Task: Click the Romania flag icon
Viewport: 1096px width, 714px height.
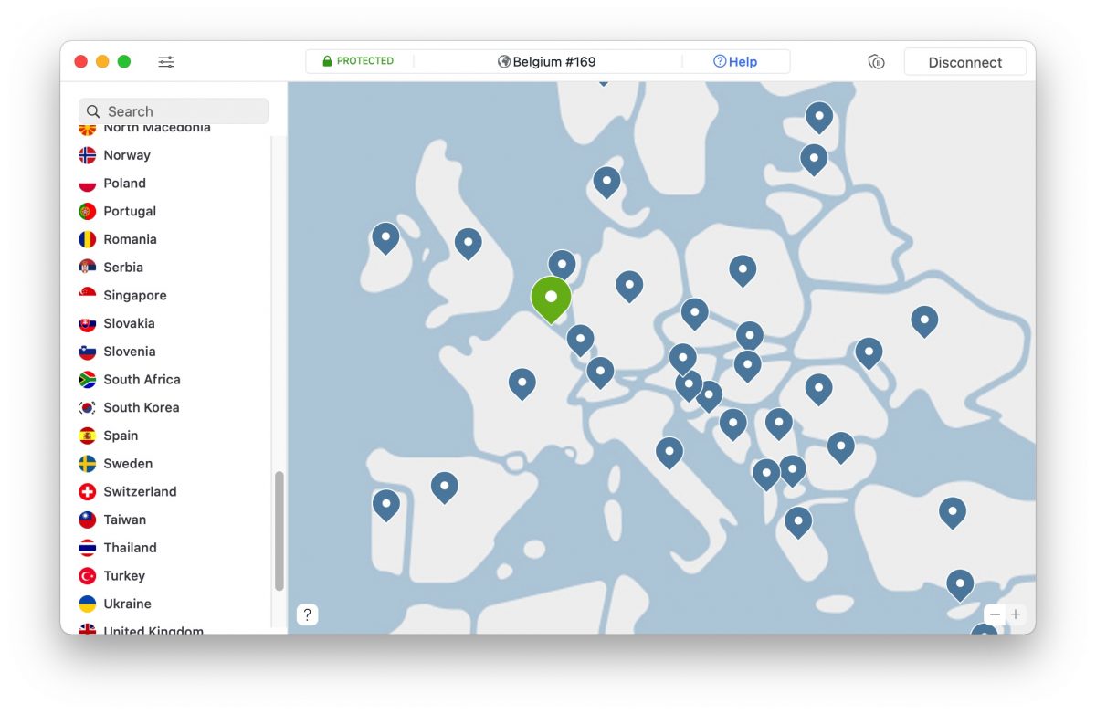Action: click(88, 239)
